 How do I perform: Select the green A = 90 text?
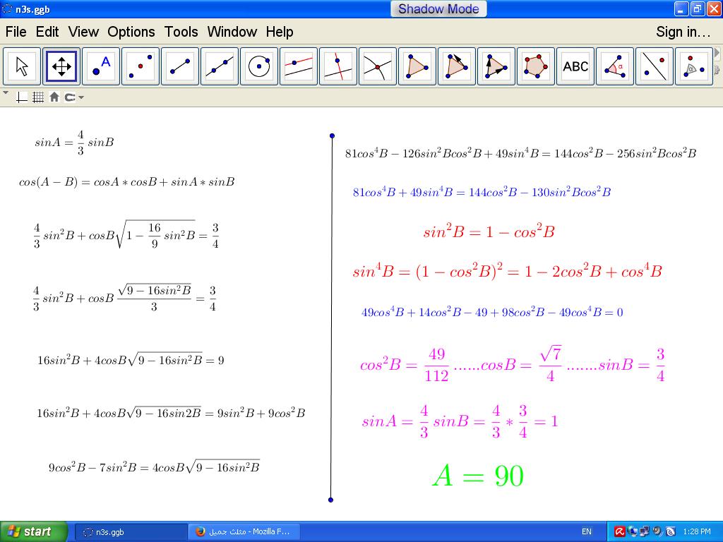478,476
